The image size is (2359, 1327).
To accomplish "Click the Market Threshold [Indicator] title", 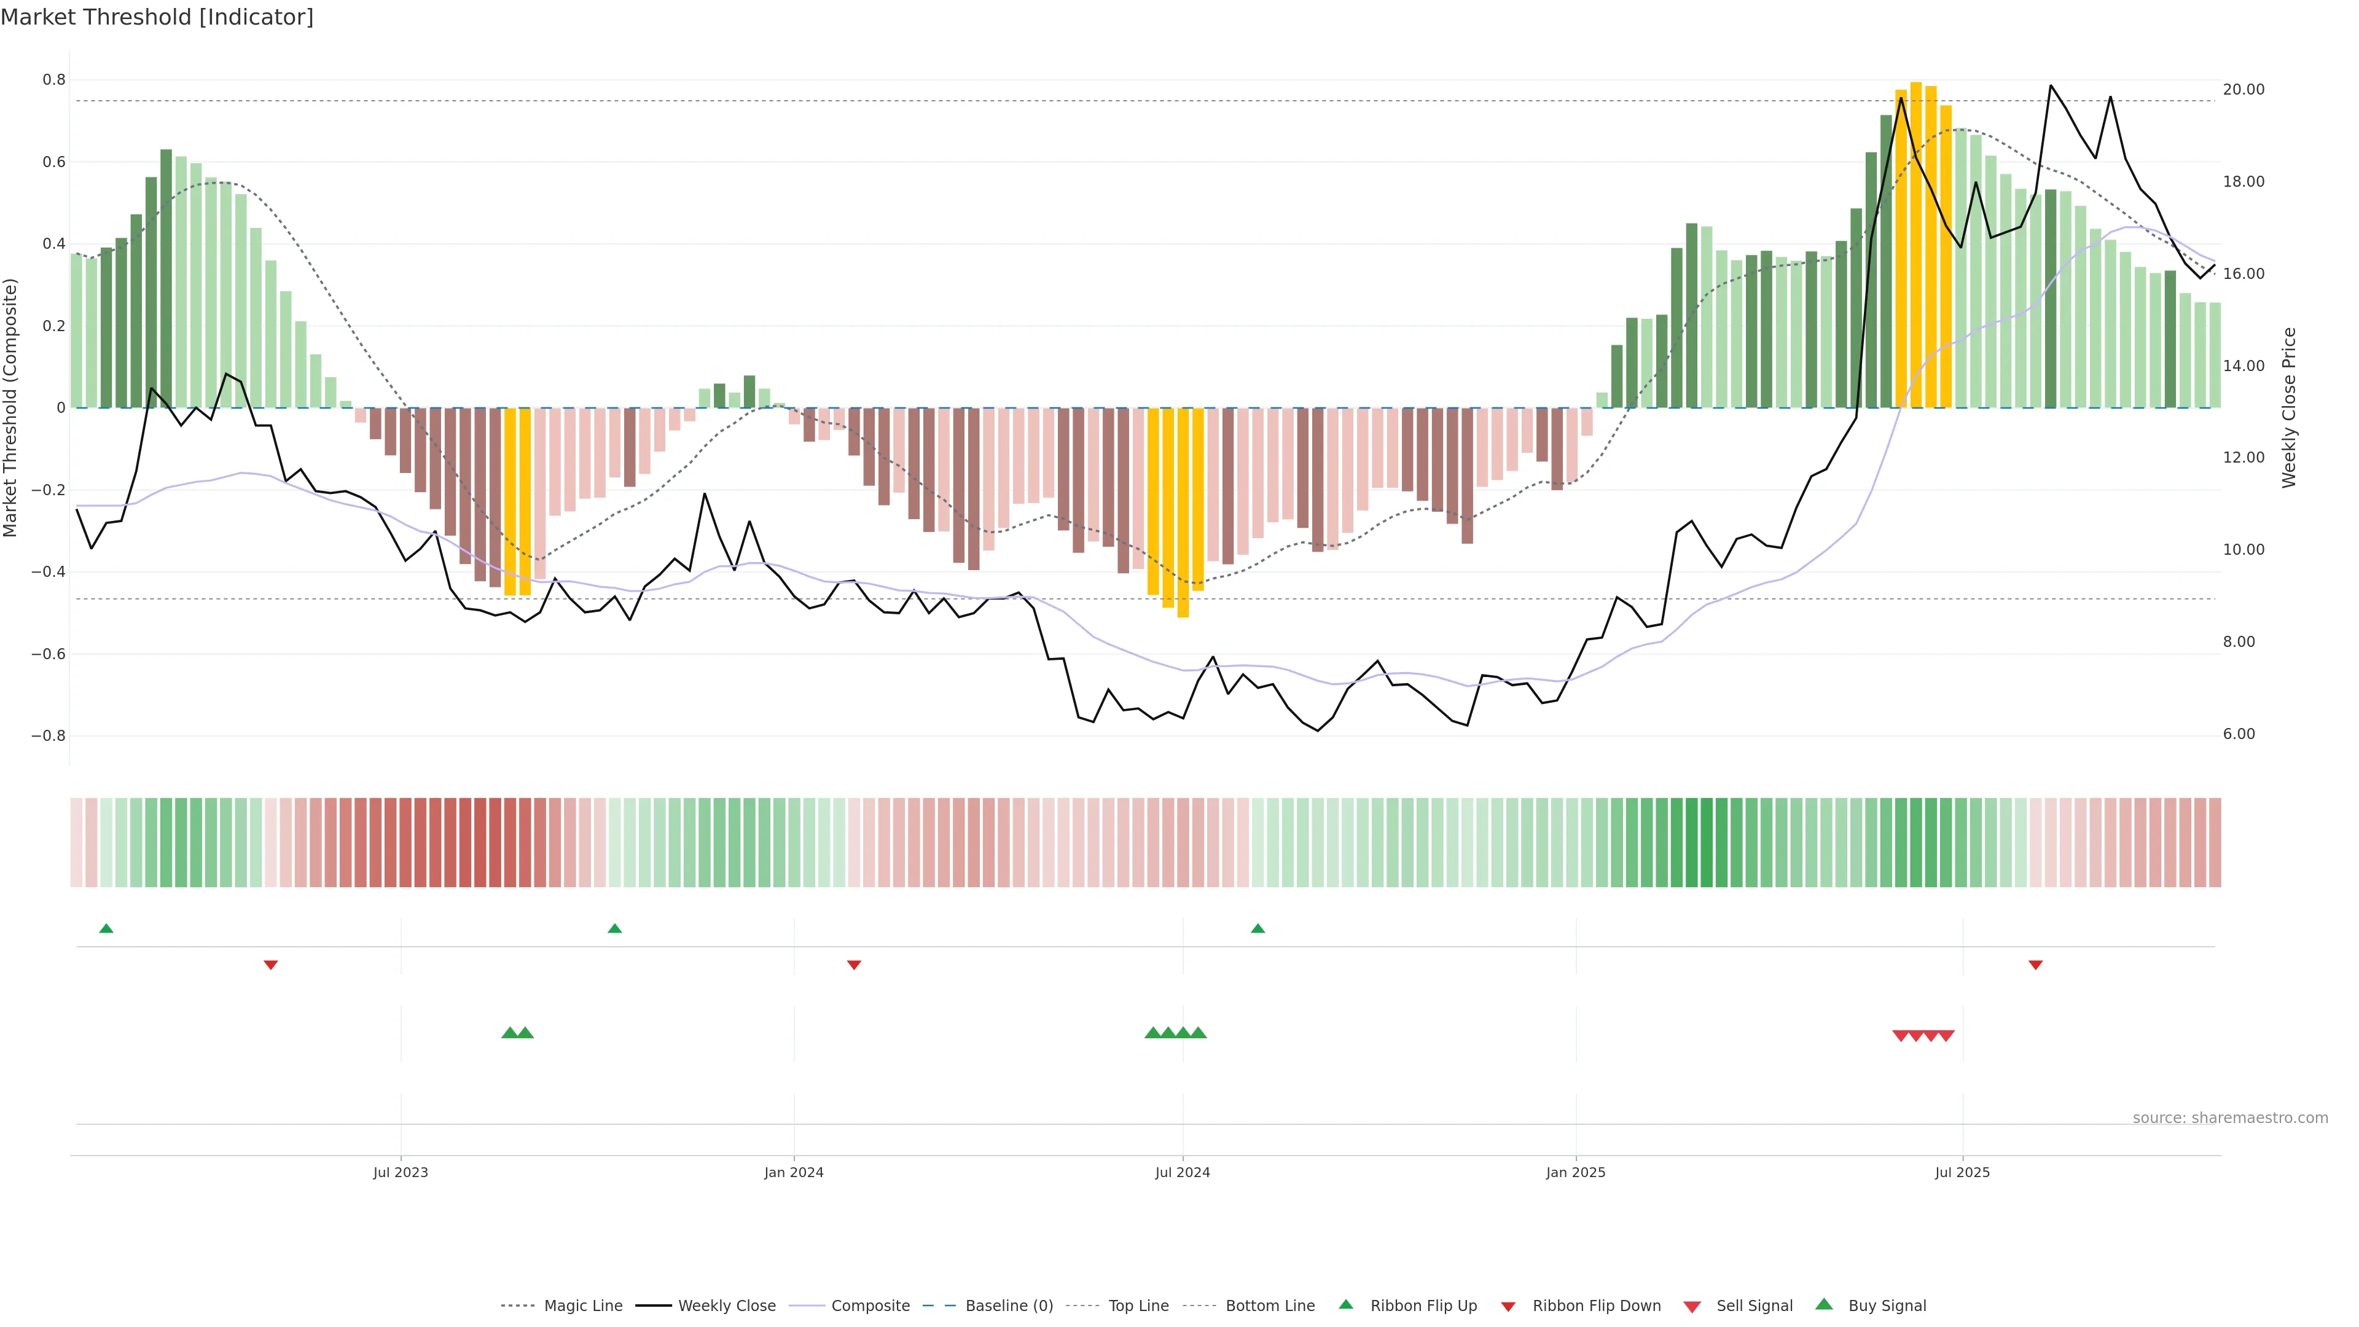I will click(x=157, y=17).
